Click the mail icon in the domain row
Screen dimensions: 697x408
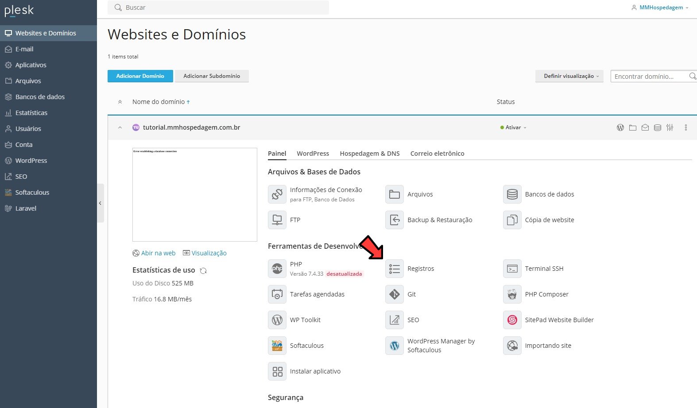pos(645,127)
